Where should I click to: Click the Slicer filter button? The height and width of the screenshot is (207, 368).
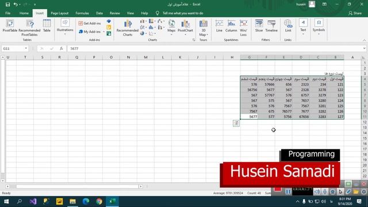259,26
